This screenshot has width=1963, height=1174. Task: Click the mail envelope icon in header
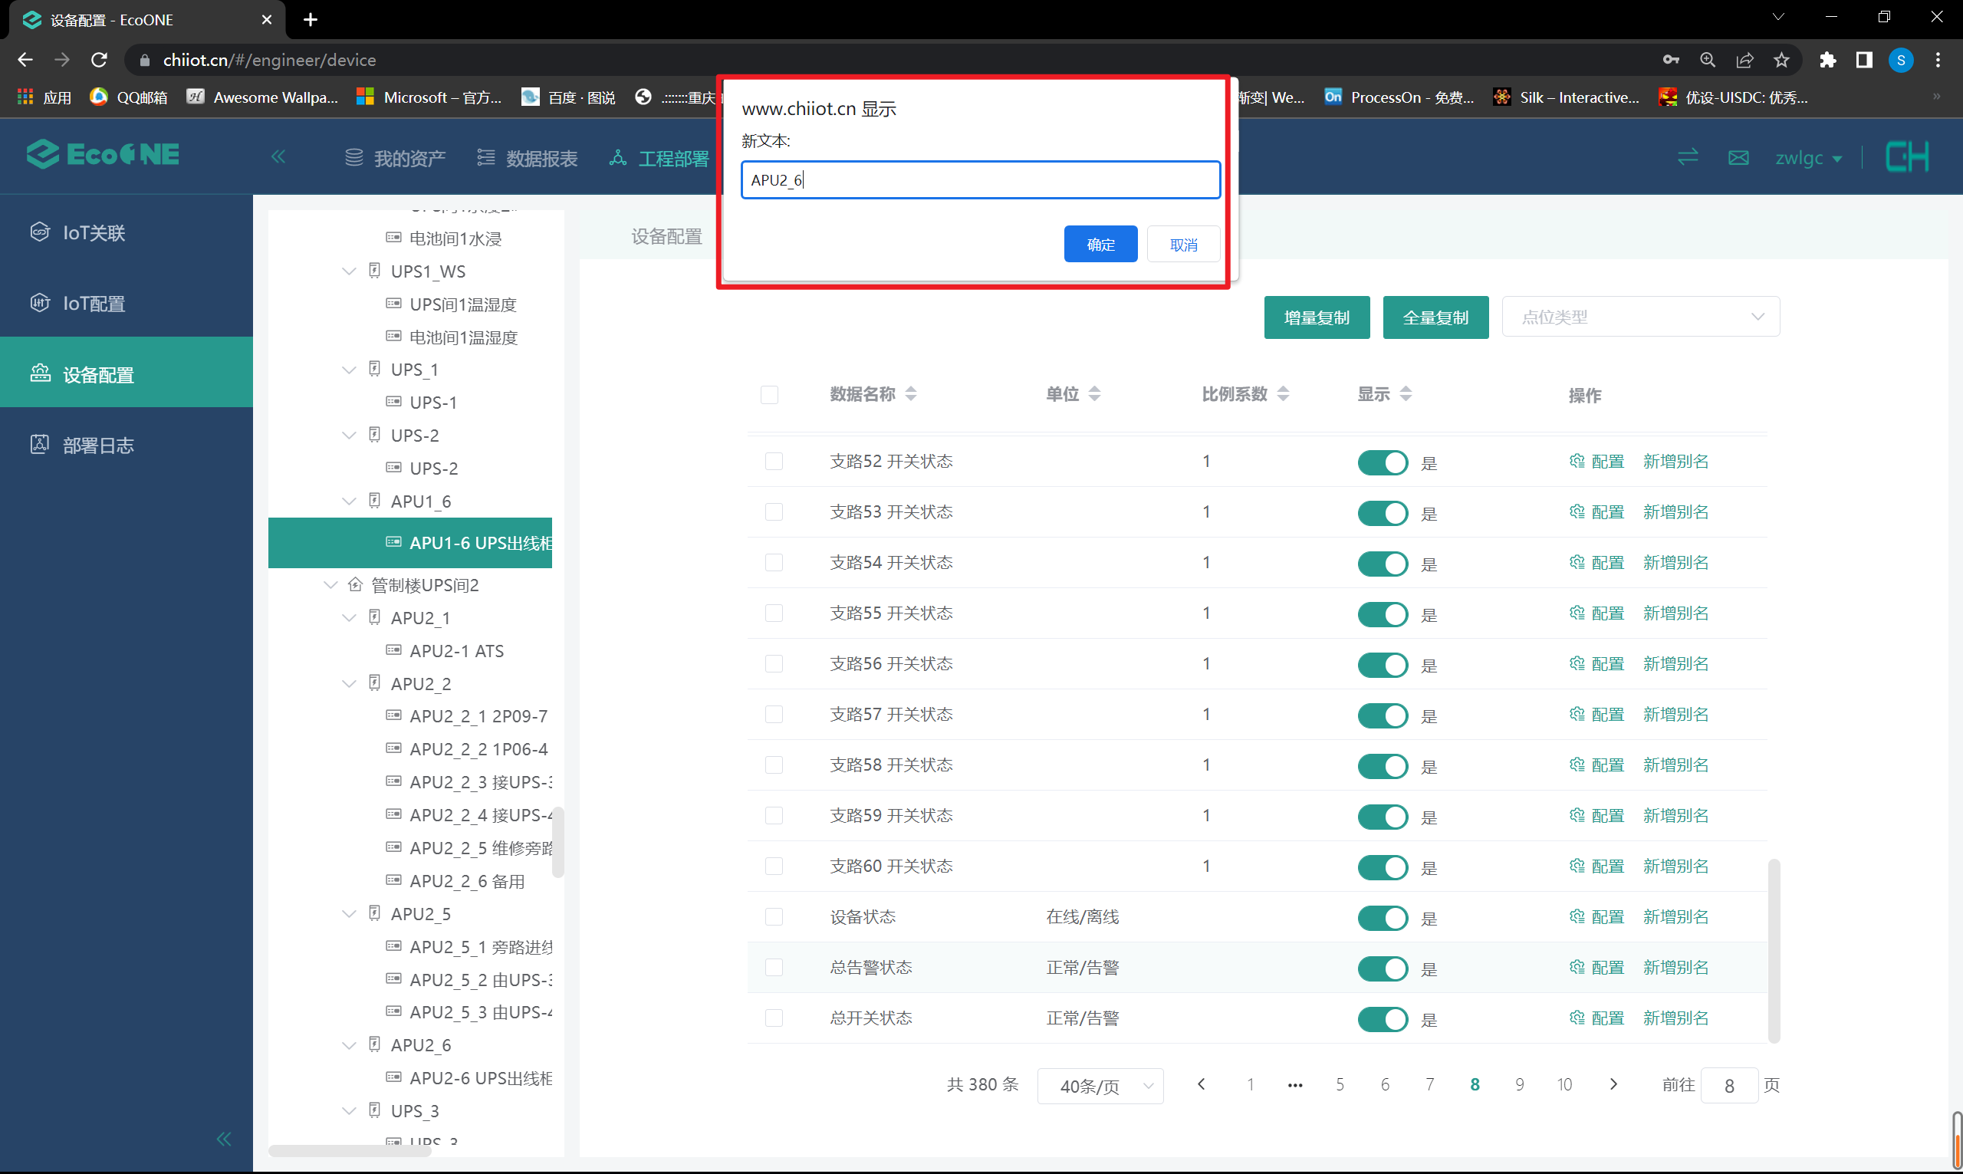1738,157
